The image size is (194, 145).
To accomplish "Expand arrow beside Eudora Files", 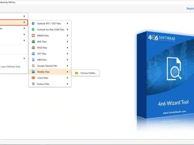I will (68, 84).
